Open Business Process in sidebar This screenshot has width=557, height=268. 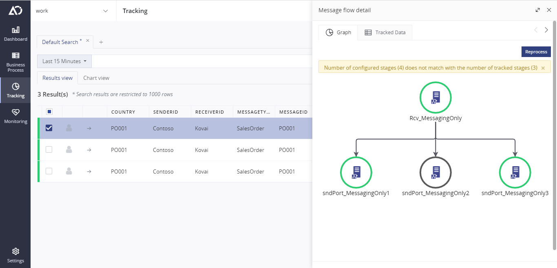tap(15, 62)
